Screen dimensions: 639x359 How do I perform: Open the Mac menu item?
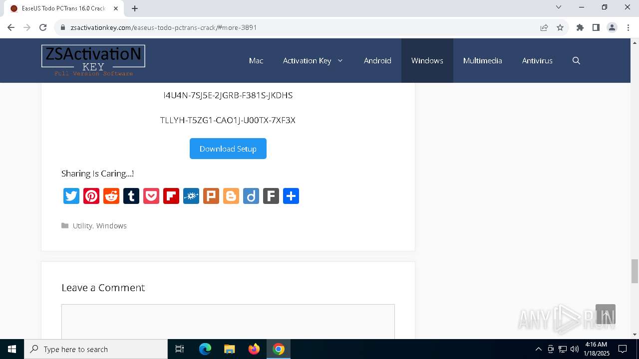click(x=256, y=60)
